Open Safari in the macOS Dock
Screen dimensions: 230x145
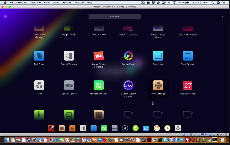[x=56, y=140]
